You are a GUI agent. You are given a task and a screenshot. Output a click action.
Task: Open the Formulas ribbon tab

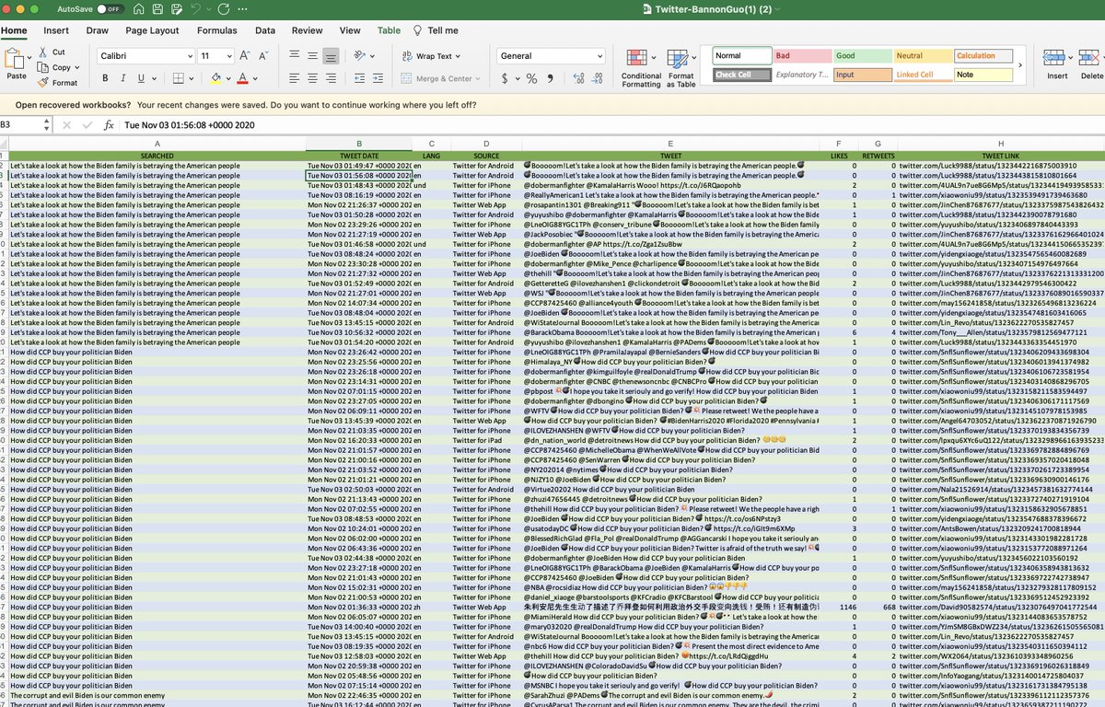pos(216,30)
